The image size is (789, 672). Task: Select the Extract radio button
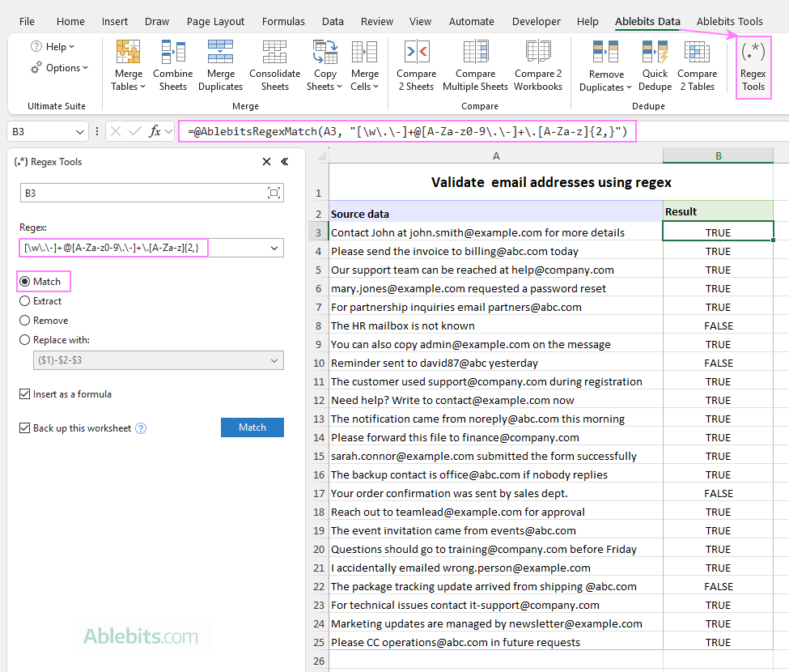(x=24, y=301)
